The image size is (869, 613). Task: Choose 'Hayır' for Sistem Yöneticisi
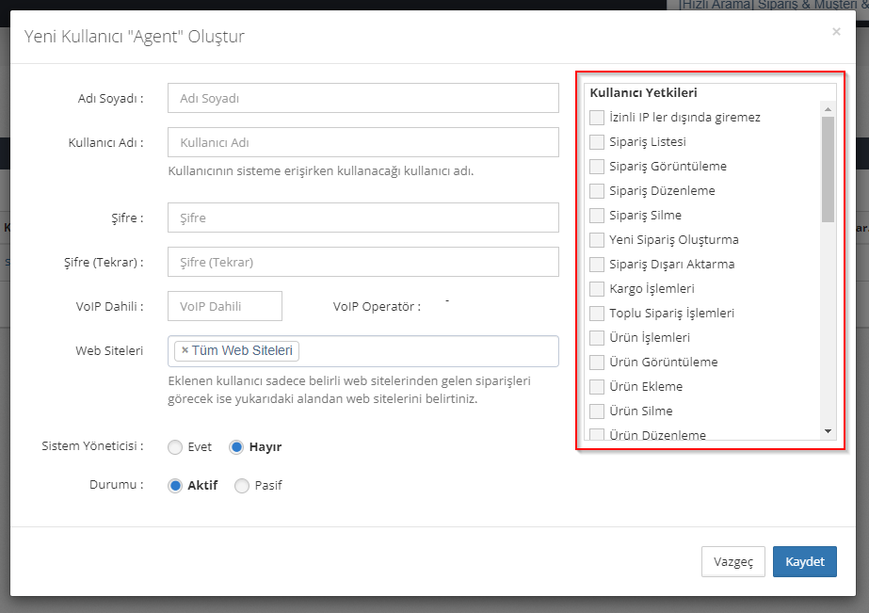point(237,447)
